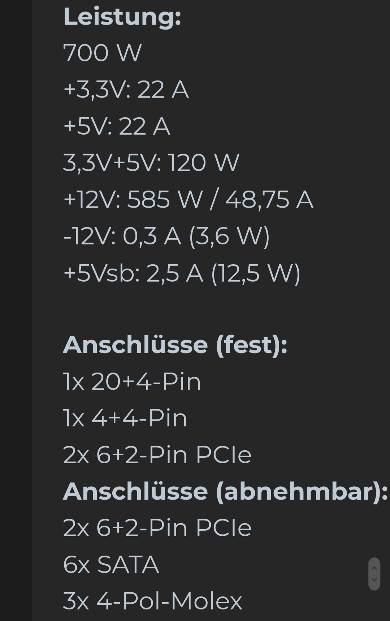Click the 3,3V+5V: 120 W text
Viewport: 390px width, 621px height.
(151, 163)
